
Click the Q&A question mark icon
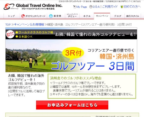click(91, 7)
